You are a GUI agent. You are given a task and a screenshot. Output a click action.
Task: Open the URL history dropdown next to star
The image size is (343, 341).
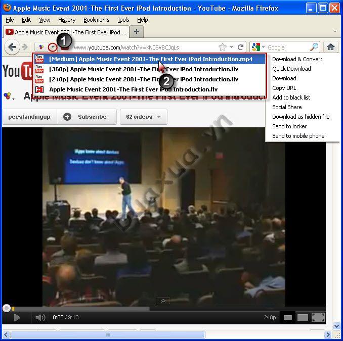pyautogui.click(x=231, y=47)
